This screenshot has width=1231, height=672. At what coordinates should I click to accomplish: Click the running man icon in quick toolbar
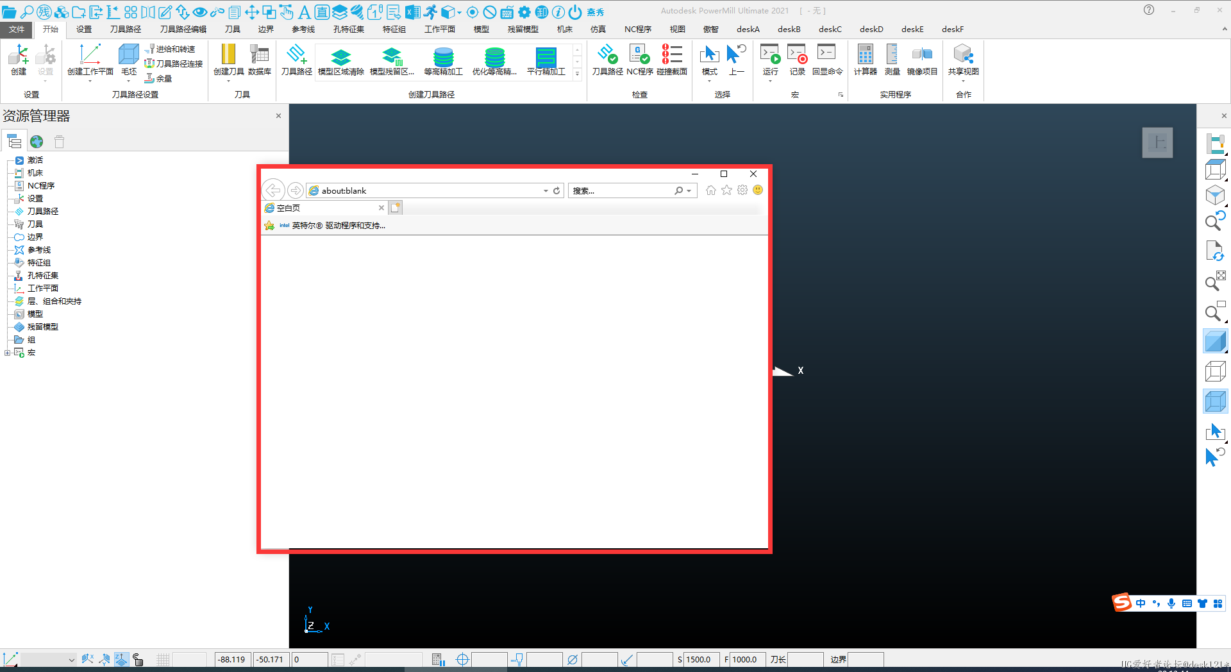[430, 12]
